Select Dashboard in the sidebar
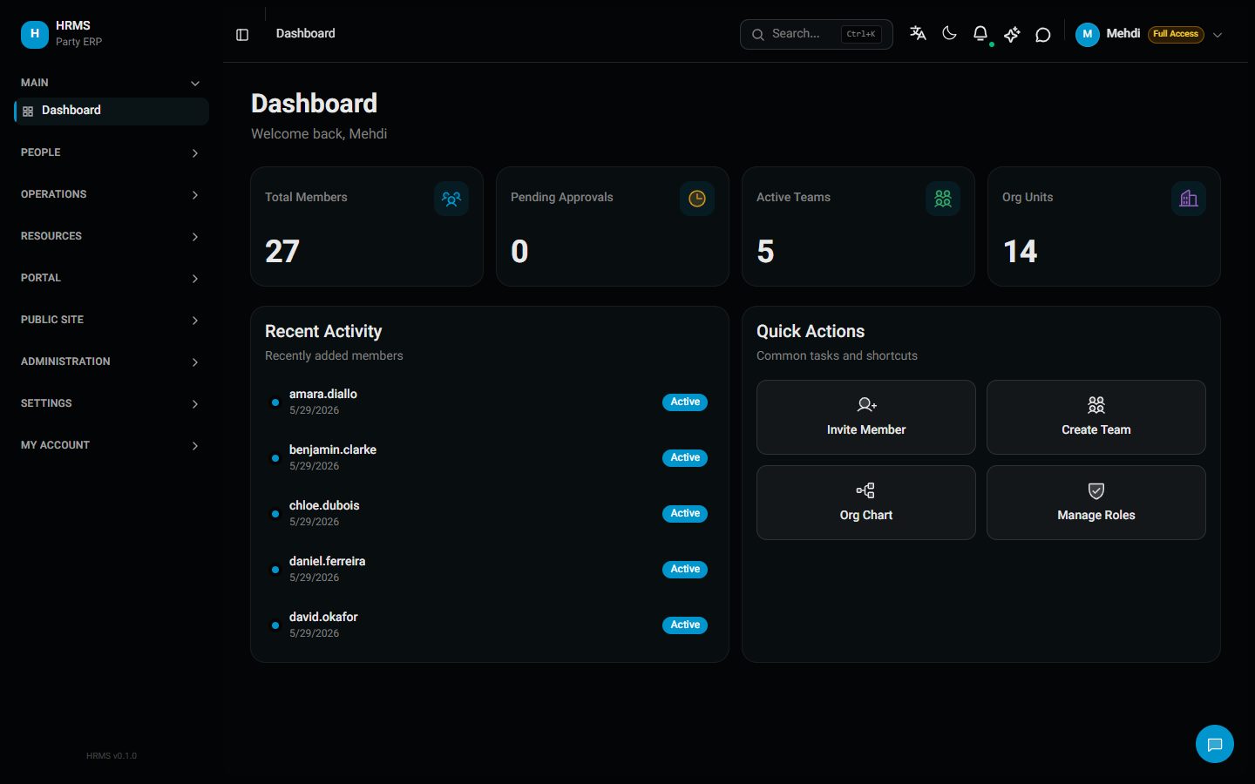Viewport: 1255px width, 784px height. click(112, 111)
